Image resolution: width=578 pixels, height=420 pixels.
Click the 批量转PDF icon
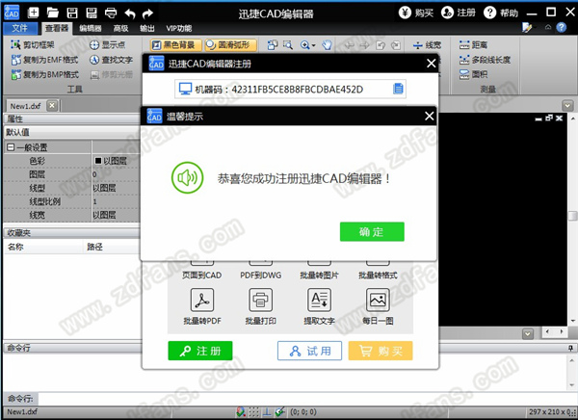click(x=202, y=300)
